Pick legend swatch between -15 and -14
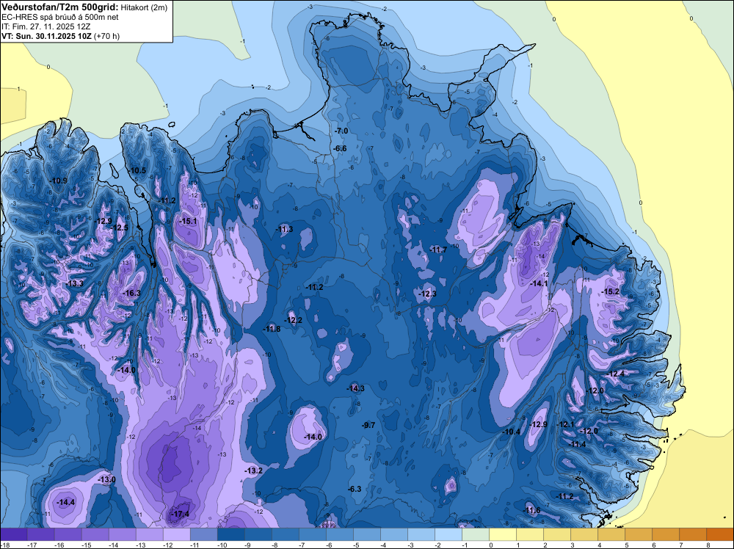This screenshot has height=549, width=734. (95, 534)
